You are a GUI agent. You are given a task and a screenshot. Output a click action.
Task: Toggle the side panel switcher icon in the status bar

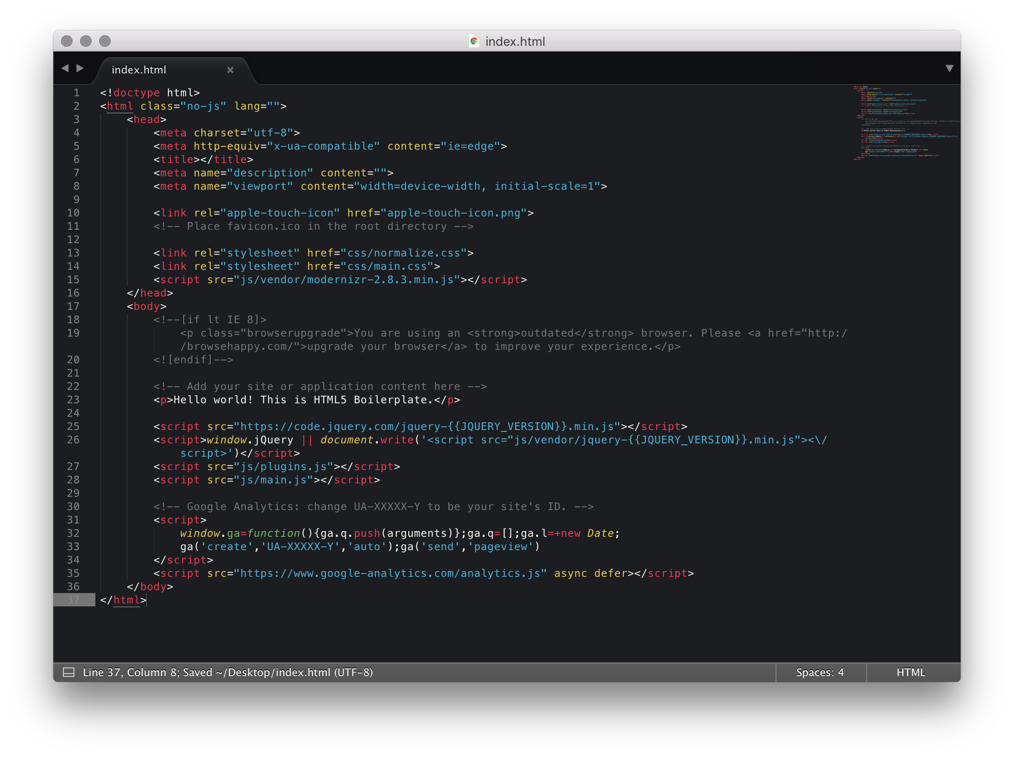[69, 672]
